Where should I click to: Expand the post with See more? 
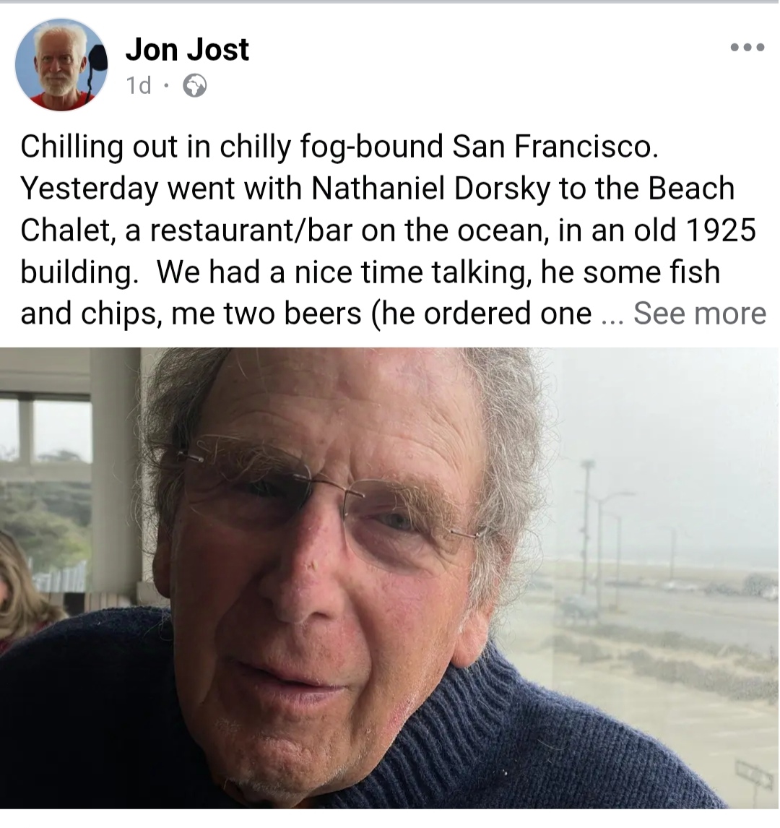[699, 314]
